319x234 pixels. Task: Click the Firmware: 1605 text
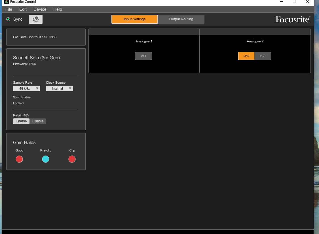24,64
